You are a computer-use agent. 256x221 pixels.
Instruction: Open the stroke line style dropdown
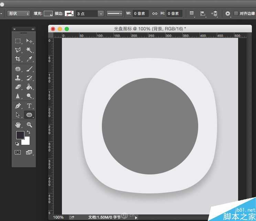click(x=115, y=13)
